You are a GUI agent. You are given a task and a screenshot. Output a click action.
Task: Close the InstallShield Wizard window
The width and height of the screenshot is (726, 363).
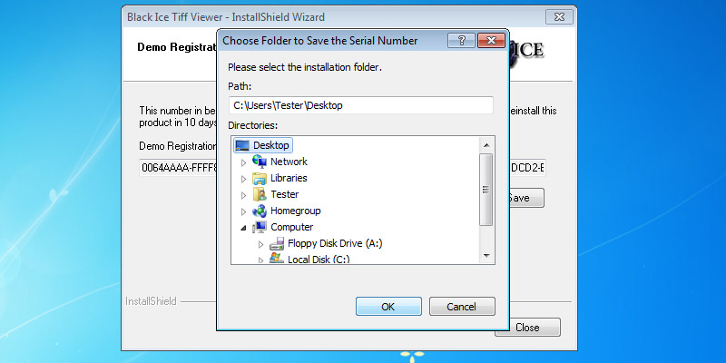point(559,17)
